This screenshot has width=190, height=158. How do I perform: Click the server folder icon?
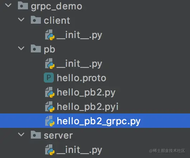point(36,135)
